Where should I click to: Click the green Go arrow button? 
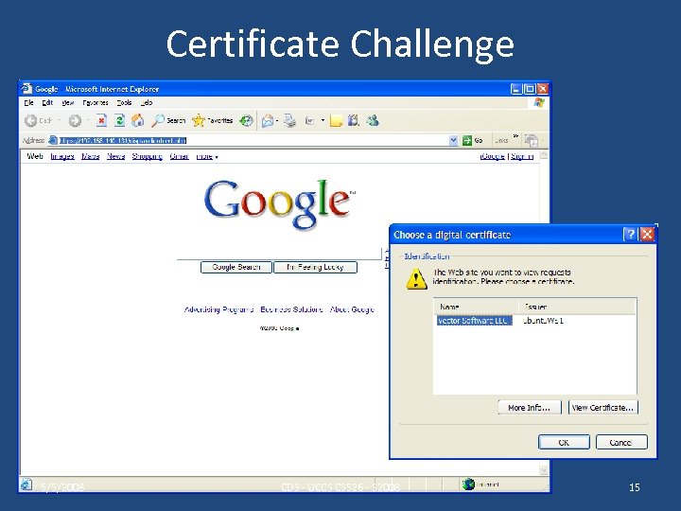click(x=473, y=140)
